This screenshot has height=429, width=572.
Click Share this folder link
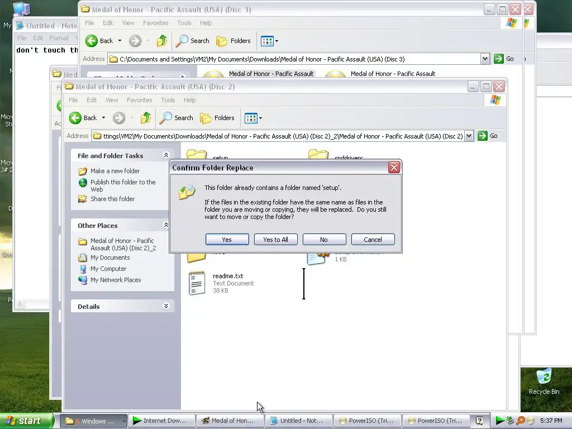112,199
